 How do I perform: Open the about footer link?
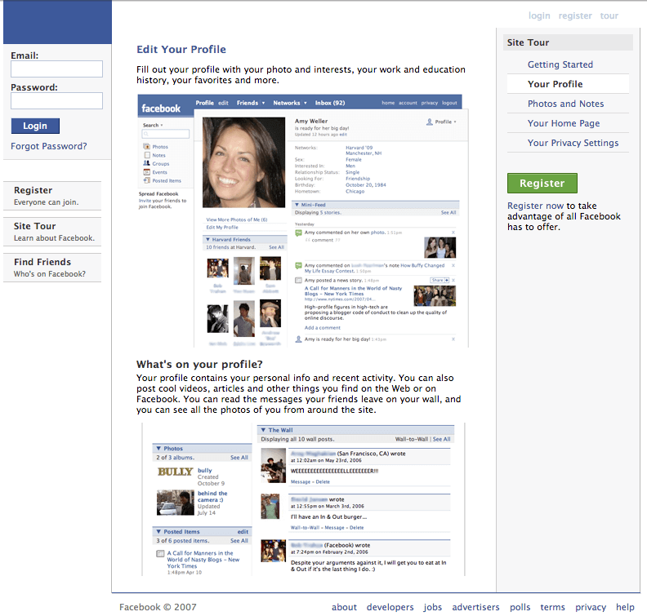(344, 607)
